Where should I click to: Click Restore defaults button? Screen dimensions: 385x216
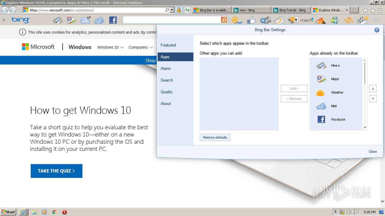[x=215, y=137]
